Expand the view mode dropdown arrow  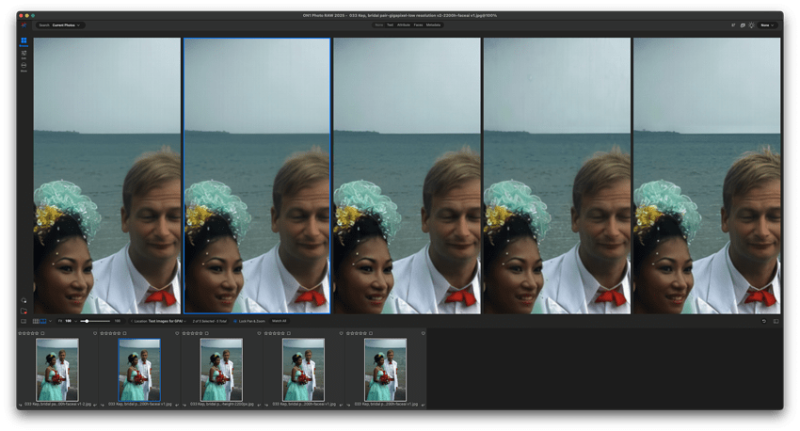(49, 321)
